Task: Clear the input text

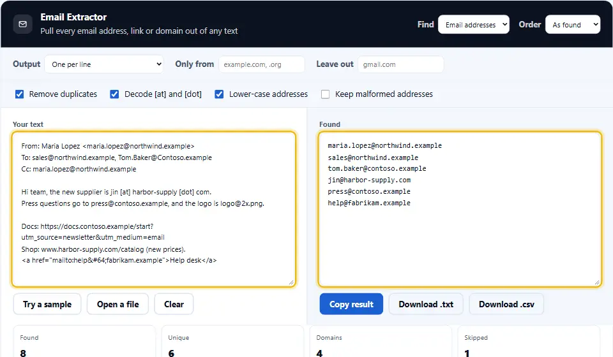Action: pyautogui.click(x=174, y=304)
